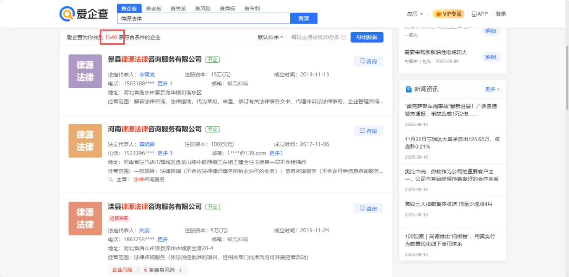The image size is (569, 277).
Task: Switch to 查老板 tab
Action: (153, 9)
